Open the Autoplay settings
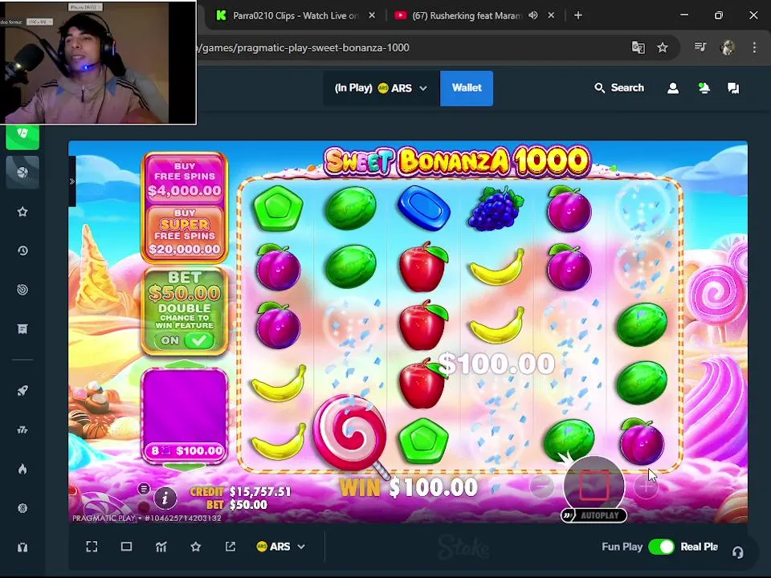Image resolution: width=771 pixels, height=578 pixels. 594,515
